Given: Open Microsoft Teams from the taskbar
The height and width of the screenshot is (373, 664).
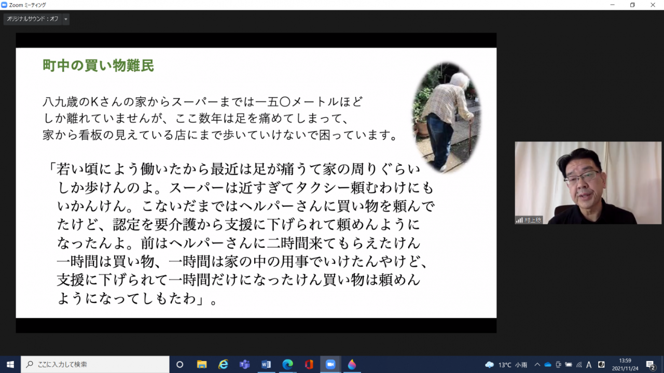Looking at the screenshot, I should pyautogui.click(x=244, y=364).
